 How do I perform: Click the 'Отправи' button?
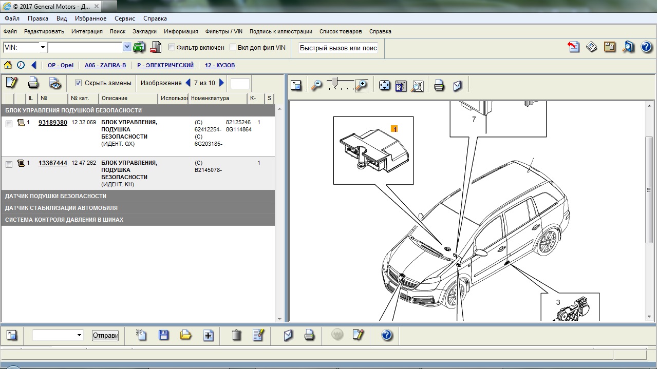[x=105, y=335]
